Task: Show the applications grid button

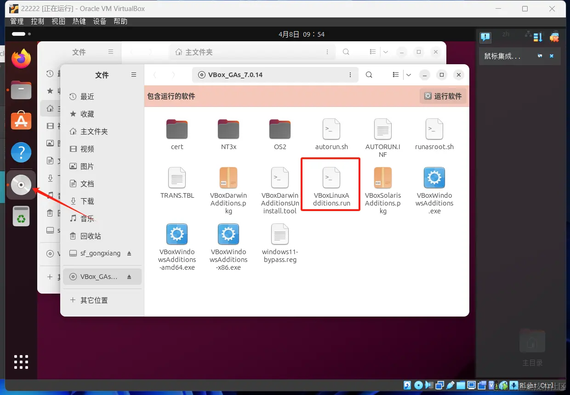Action: click(21, 362)
